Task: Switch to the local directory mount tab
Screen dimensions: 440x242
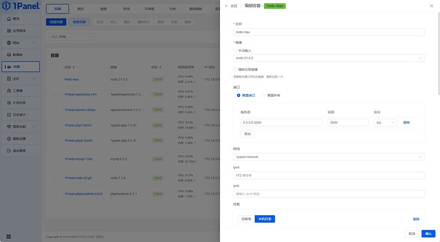Action: coord(265,219)
